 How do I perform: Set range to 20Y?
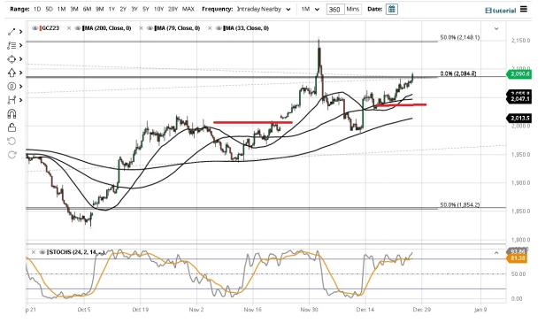coord(173,9)
